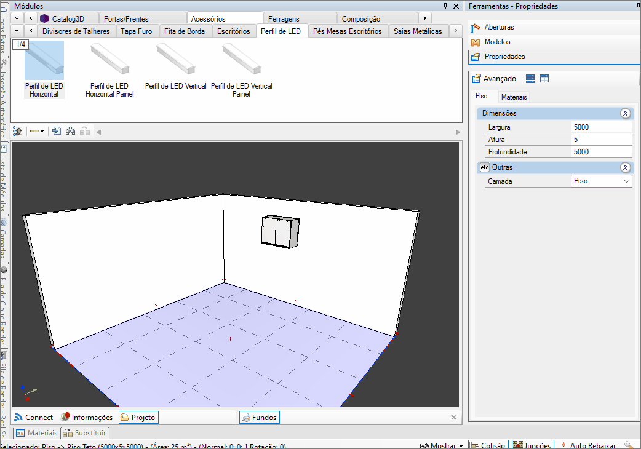This screenshot has height=449, width=641.
Task: Click the Aberturas button
Action: point(499,27)
